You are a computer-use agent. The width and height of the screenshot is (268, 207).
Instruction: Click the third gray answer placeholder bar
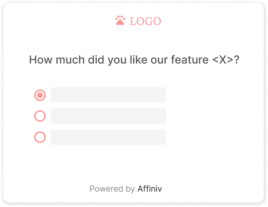(x=108, y=137)
